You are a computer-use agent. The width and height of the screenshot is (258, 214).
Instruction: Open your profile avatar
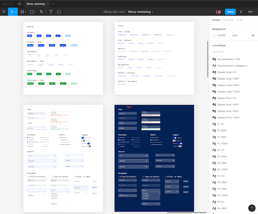[x=218, y=12]
